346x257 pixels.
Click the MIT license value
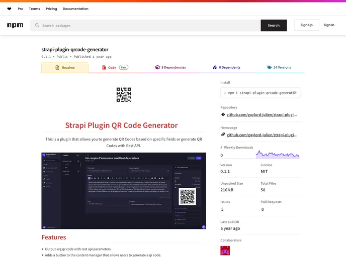tap(264, 171)
